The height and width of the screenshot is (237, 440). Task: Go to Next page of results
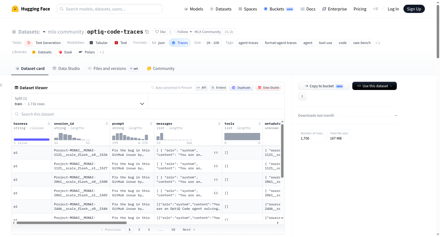[189, 230]
